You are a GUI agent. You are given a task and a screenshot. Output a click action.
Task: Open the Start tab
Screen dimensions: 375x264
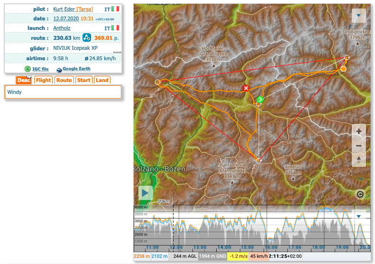pos(84,80)
